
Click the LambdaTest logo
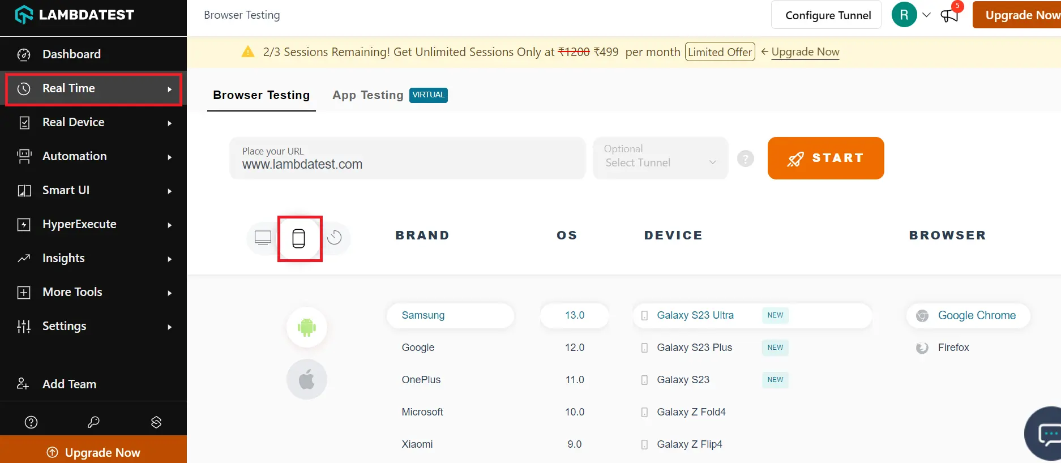click(75, 15)
